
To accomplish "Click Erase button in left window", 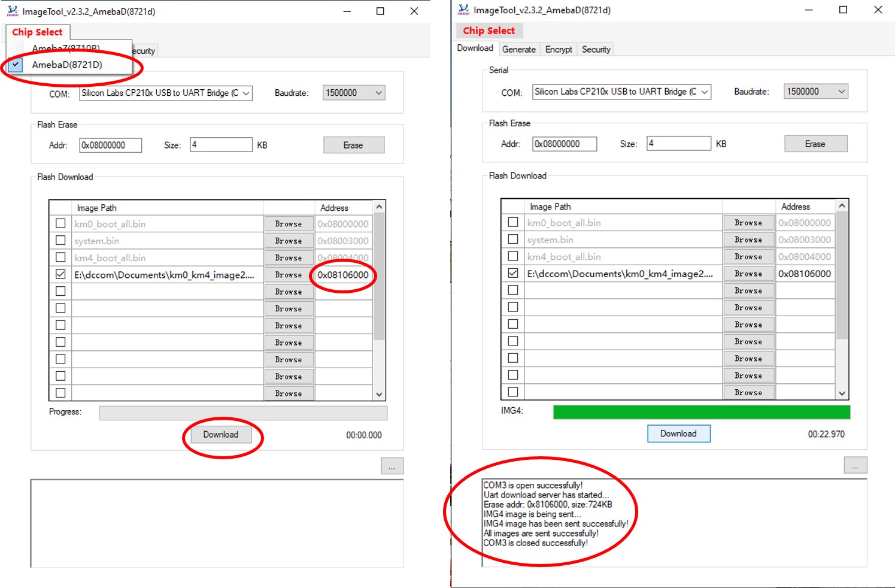I will click(x=354, y=146).
